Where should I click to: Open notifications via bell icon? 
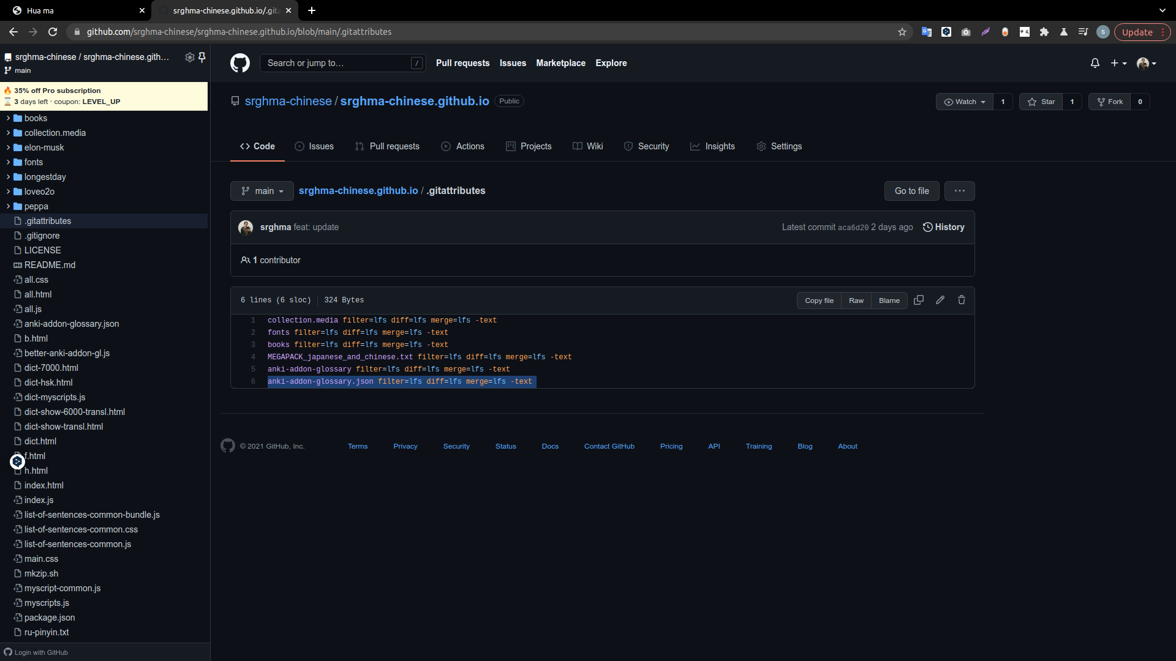click(1095, 63)
